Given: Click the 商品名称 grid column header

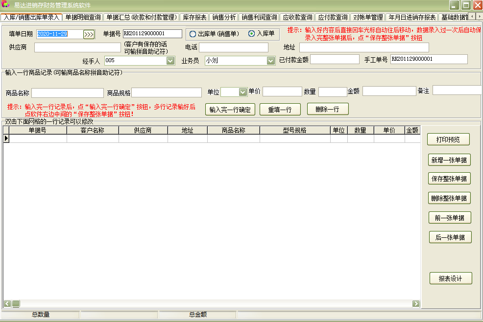Looking at the screenshot, I should pyautogui.click(x=234, y=130).
